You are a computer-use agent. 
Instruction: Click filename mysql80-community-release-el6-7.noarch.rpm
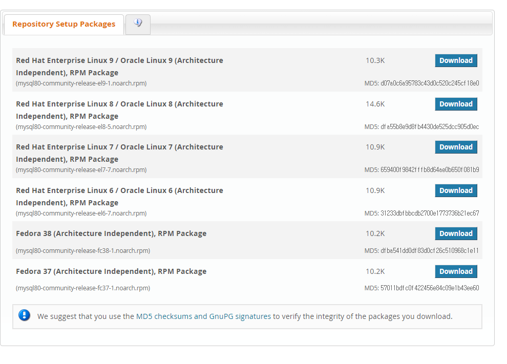[x=81, y=213]
